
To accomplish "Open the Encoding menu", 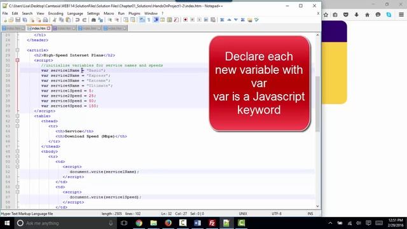I will pos(55,13).
